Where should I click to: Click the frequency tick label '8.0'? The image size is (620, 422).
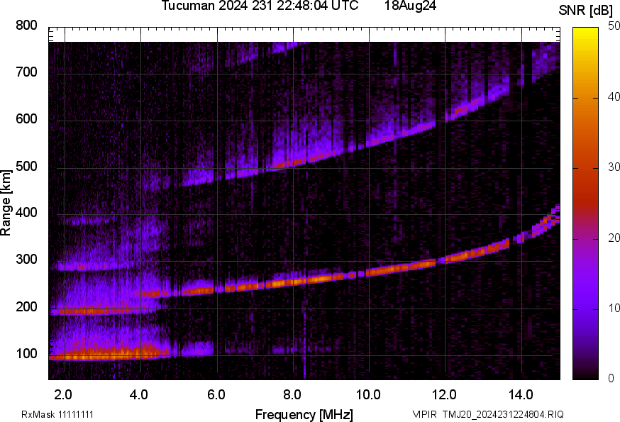[292, 395]
